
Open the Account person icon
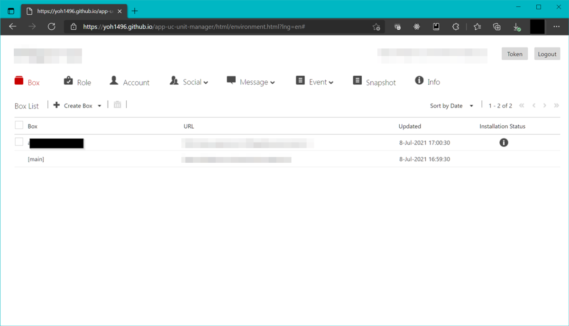(114, 80)
